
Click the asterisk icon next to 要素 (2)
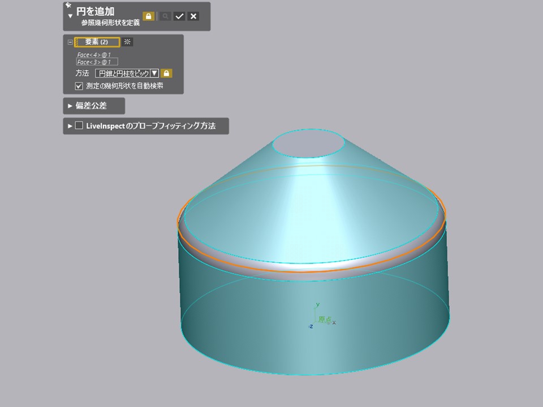[127, 42]
